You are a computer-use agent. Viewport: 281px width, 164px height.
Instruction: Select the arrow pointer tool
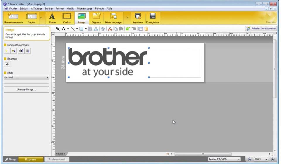(x=58, y=29)
